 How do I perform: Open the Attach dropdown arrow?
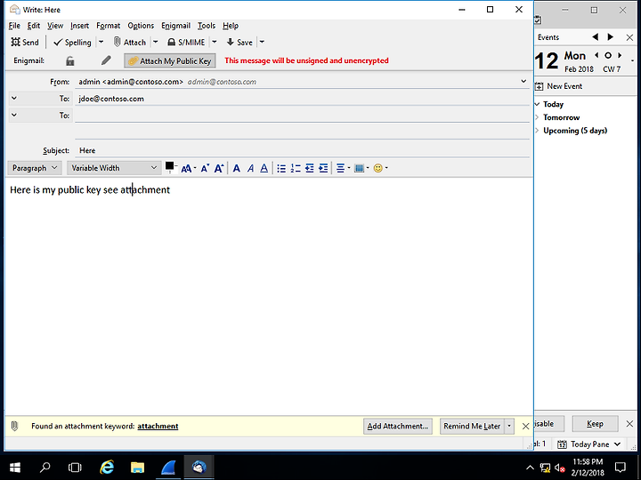[x=155, y=42]
